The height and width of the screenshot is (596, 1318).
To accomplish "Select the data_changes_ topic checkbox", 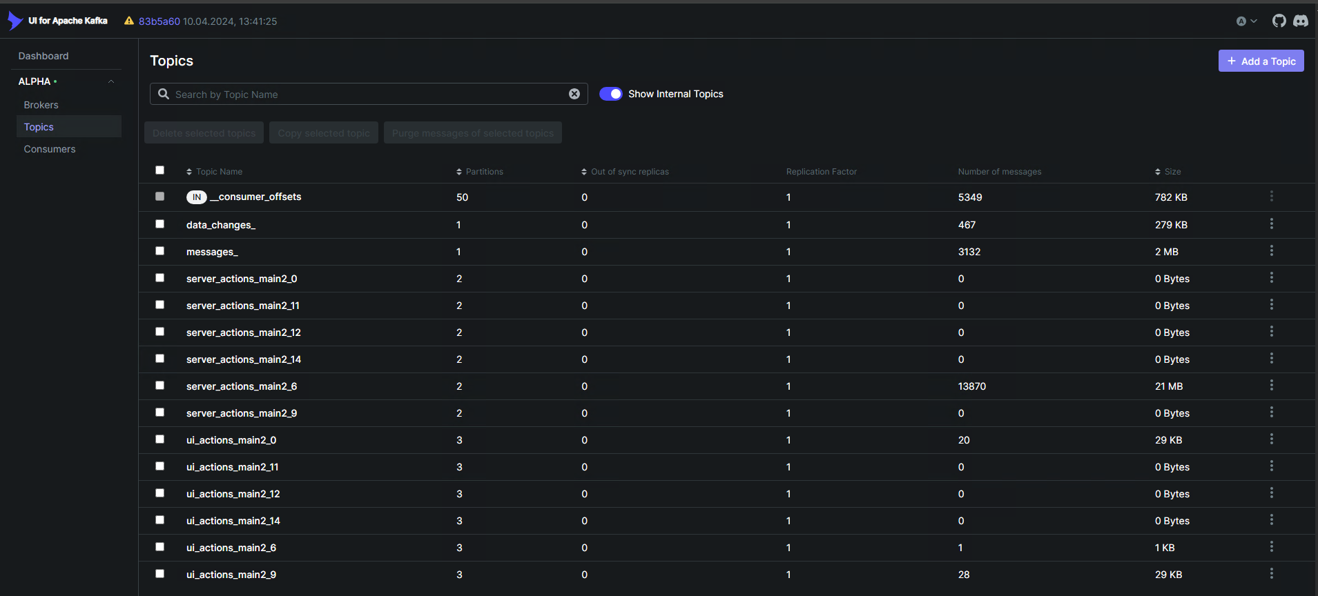I will point(160,224).
